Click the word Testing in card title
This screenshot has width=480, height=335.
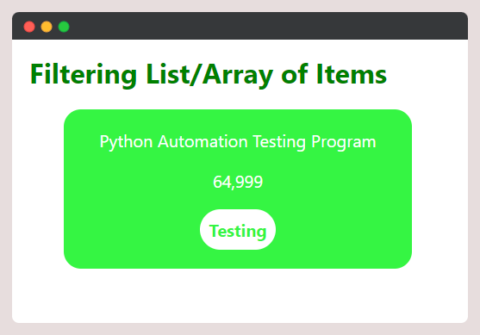coord(279,142)
